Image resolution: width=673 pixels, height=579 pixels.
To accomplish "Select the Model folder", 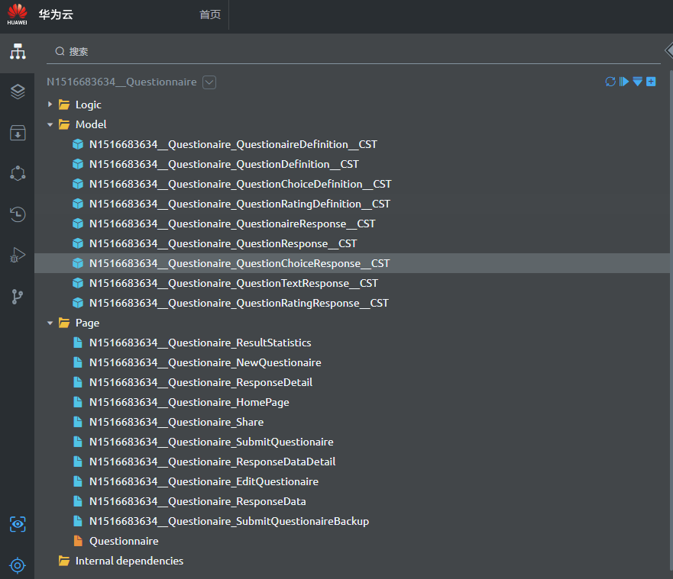I will [x=91, y=124].
